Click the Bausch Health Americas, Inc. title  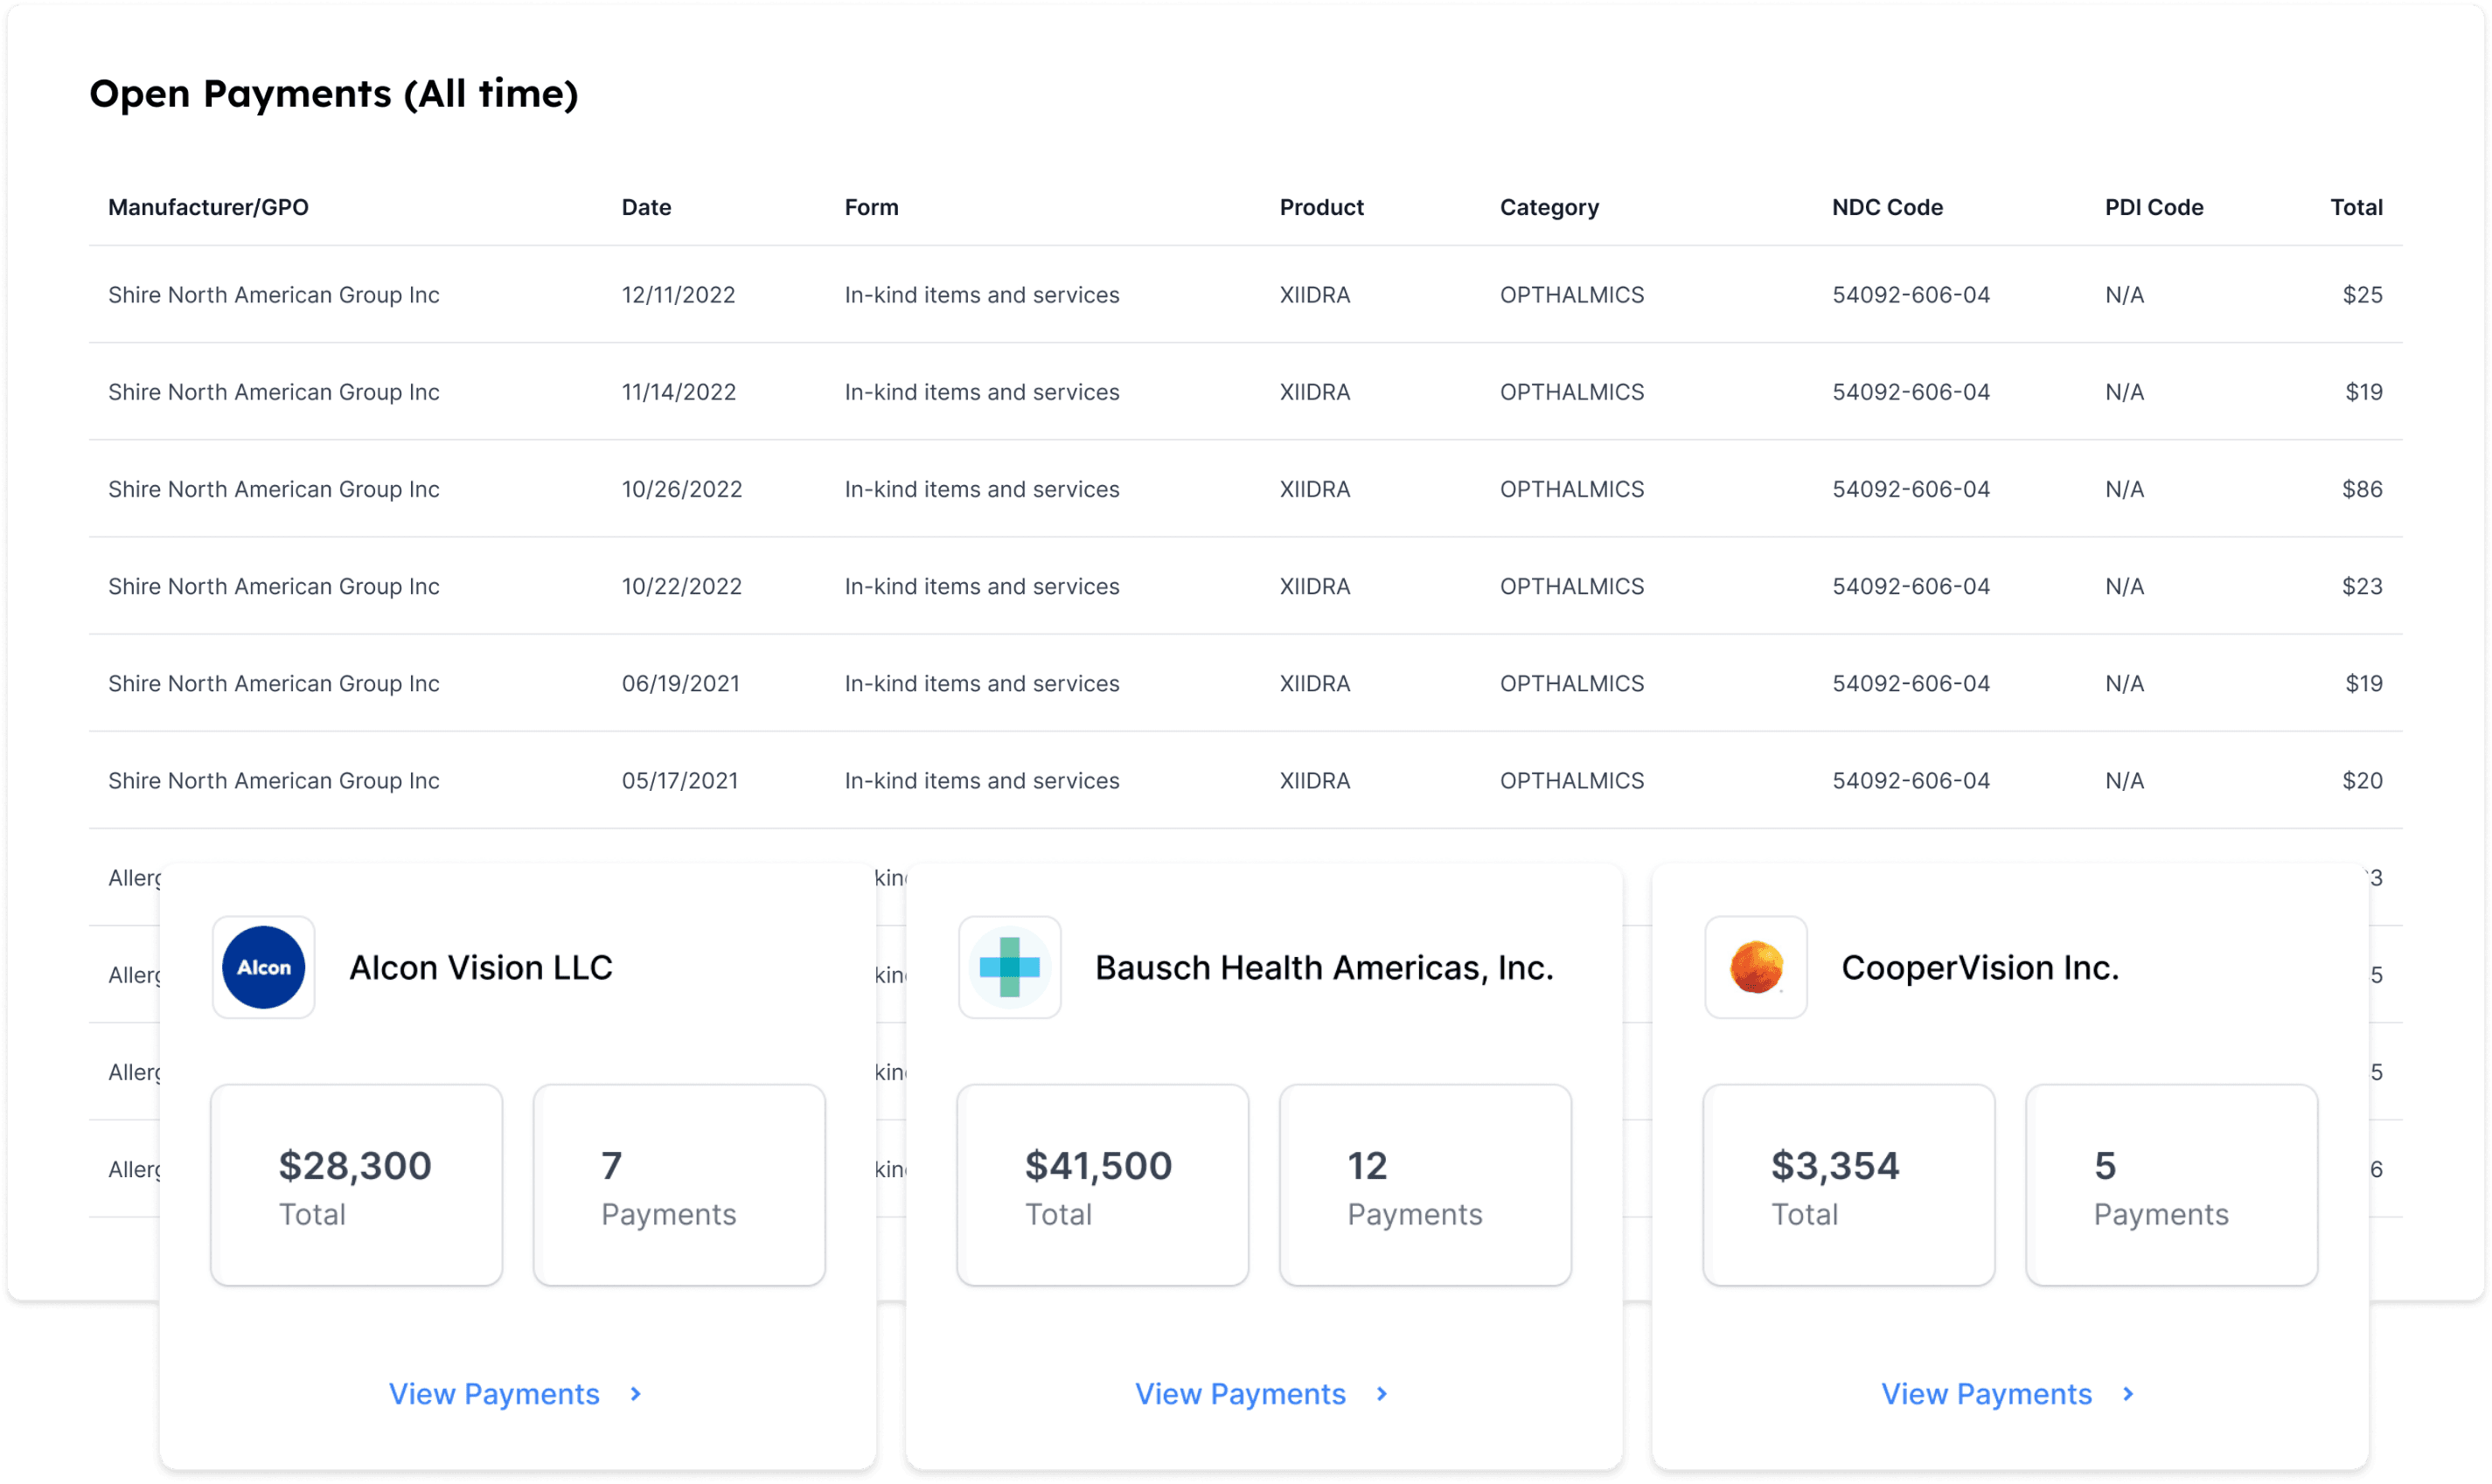[1325, 967]
